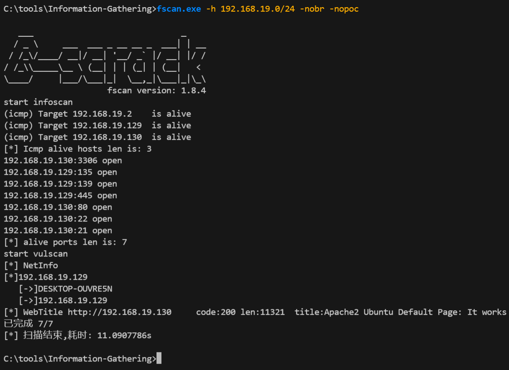Click the [->]192.168.19.129 indented entry
This screenshot has height=370, width=509.
click(63, 301)
